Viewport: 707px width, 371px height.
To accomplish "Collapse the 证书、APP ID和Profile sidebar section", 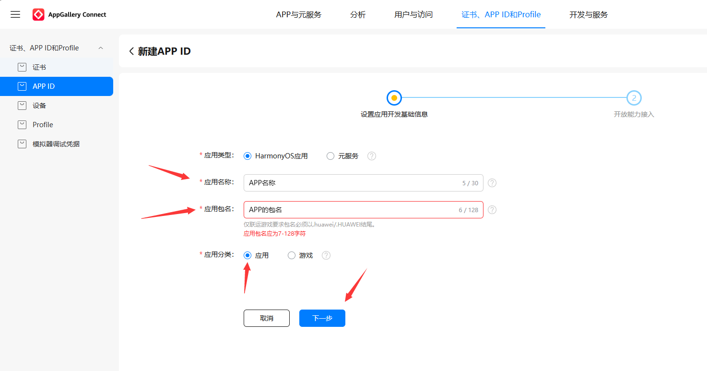I will tap(101, 48).
